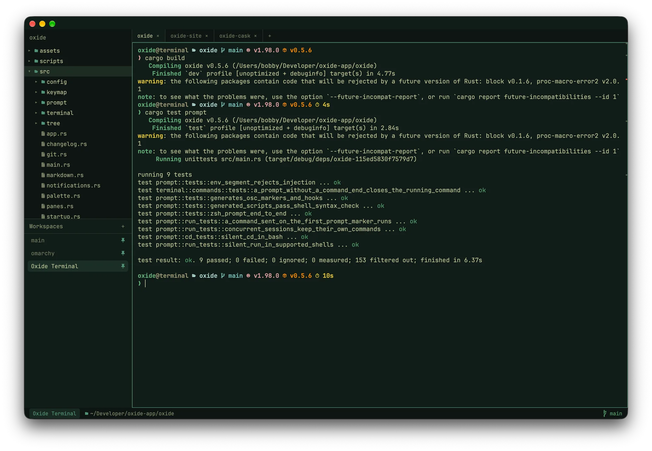The width and height of the screenshot is (652, 451).
Task: Click the keymap folder icon
Action: click(43, 92)
